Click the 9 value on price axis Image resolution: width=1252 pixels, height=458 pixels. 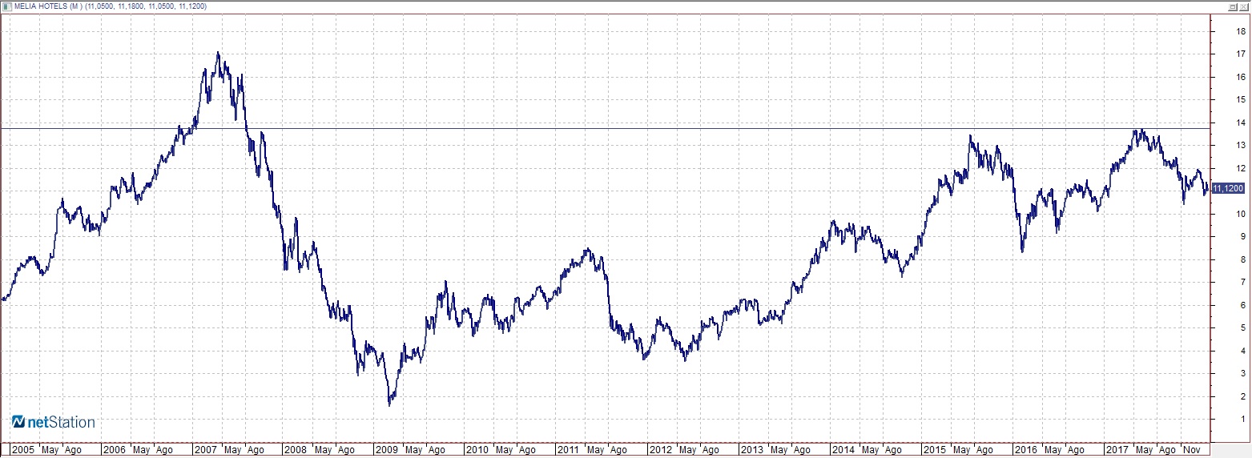pyautogui.click(x=1242, y=237)
